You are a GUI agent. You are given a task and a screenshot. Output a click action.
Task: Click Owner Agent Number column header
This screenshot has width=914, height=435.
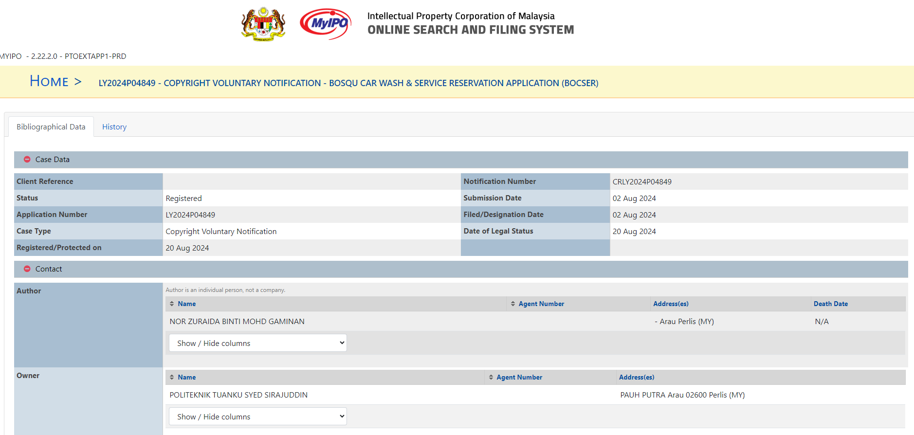coord(519,377)
